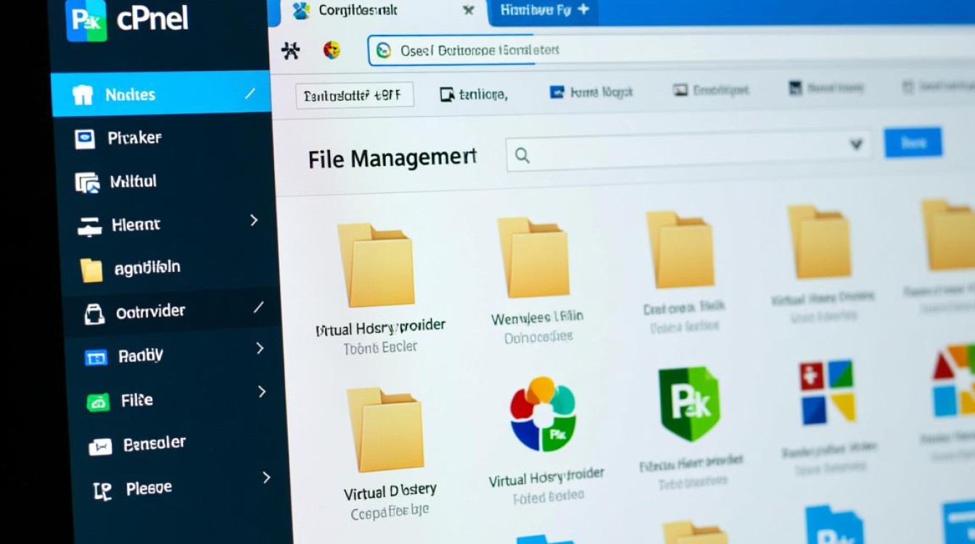Click the blue-icon toolbar item after tanliore
The height and width of the screenshot is (544, 975).
(x=591, y=92)
